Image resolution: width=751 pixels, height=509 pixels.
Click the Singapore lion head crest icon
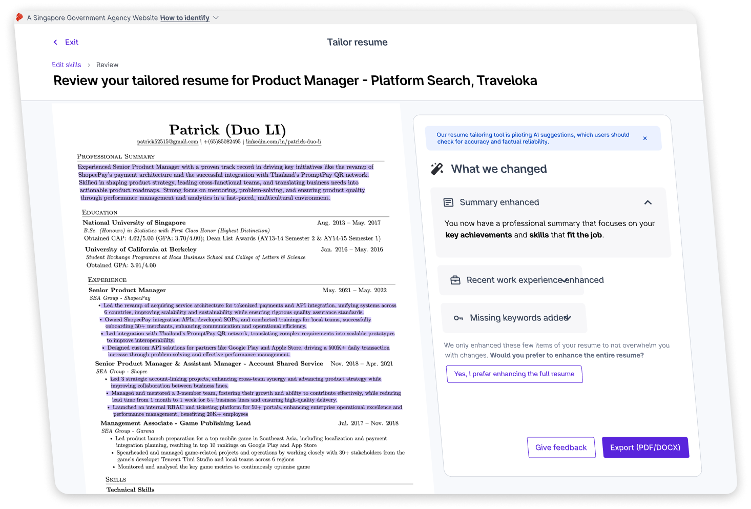pos(19,17)
